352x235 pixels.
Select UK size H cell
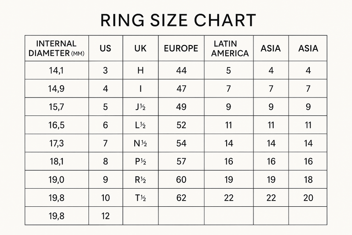(x=140, y=71)
